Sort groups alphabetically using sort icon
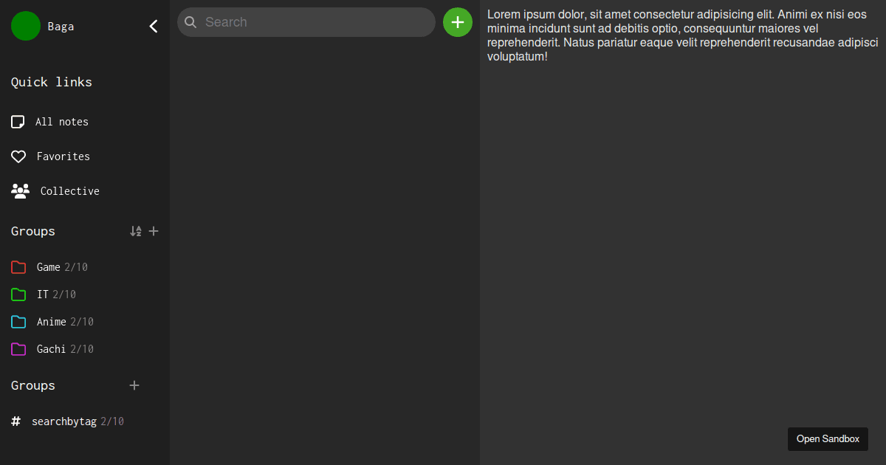The width and height of the screenshot is (886, 465). click(135, 231)
